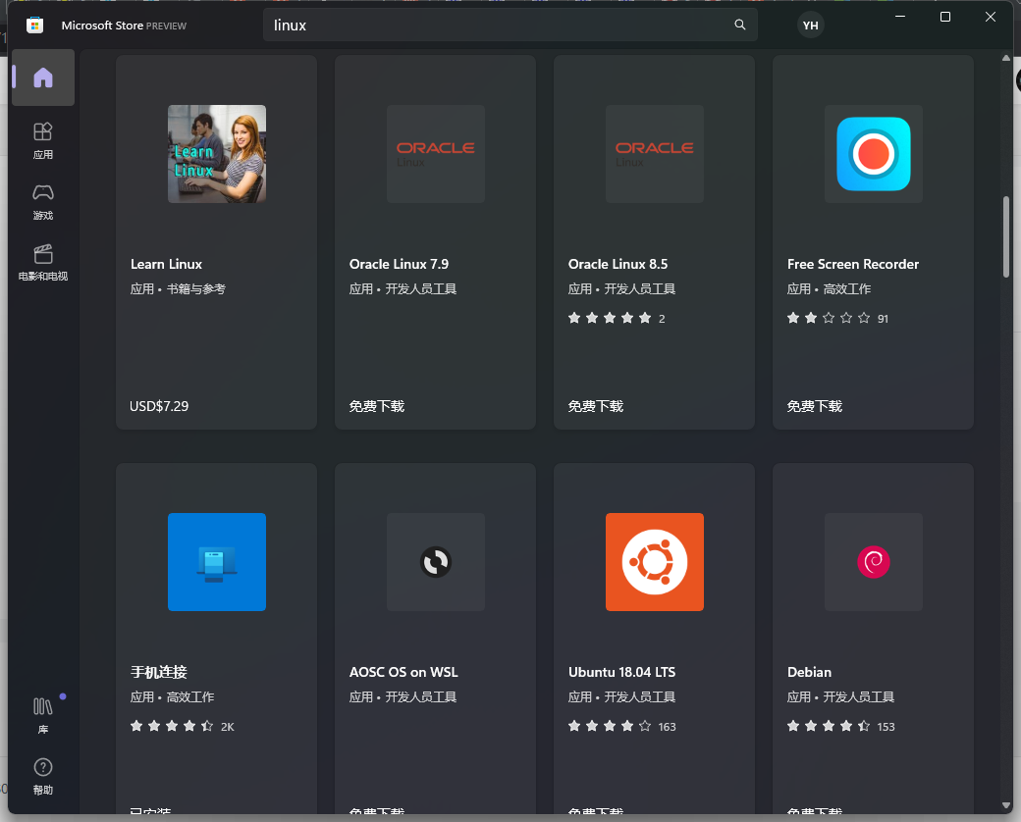Viewport: 1021px width, 822px height.
Task: Click 免费下载 under Oracle Linux 8.5
Action: (x=595, y=405)
